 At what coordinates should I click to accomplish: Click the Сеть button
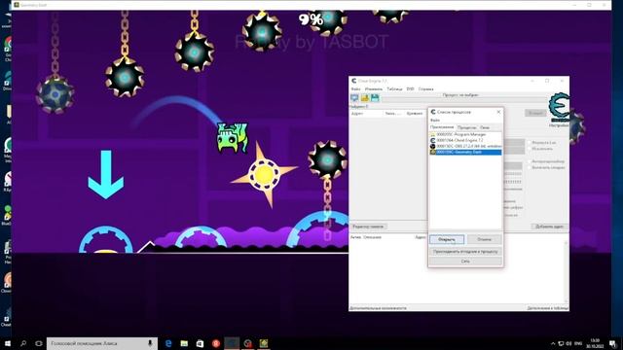[x=465, y=262]
